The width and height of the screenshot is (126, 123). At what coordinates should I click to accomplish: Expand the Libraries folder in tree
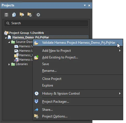pos(9,64)
